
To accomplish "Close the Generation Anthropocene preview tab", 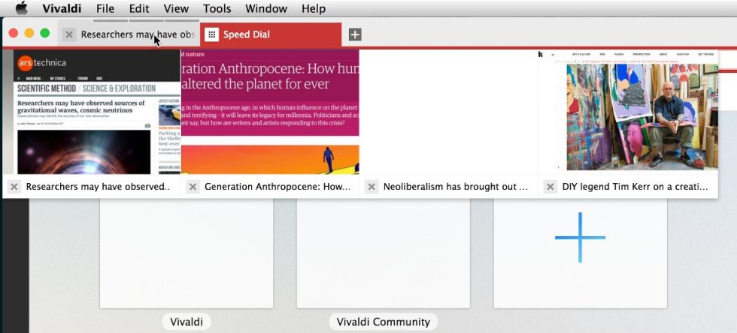I will pos(193,187).
